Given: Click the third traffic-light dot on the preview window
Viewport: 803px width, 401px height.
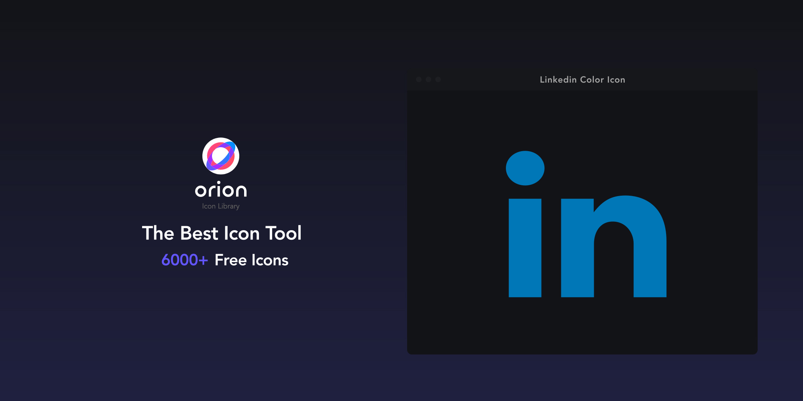Looking at the screenshot, I should 438,79.
